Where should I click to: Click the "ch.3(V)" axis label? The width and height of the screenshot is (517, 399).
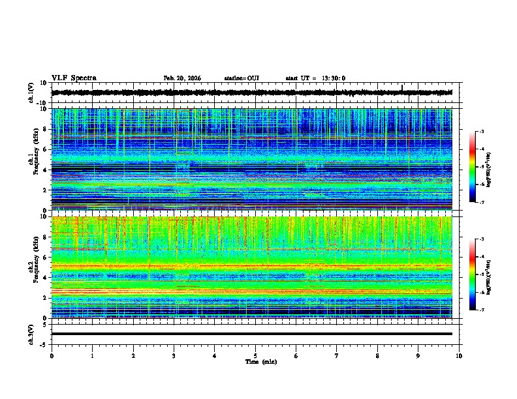(31, 334)
